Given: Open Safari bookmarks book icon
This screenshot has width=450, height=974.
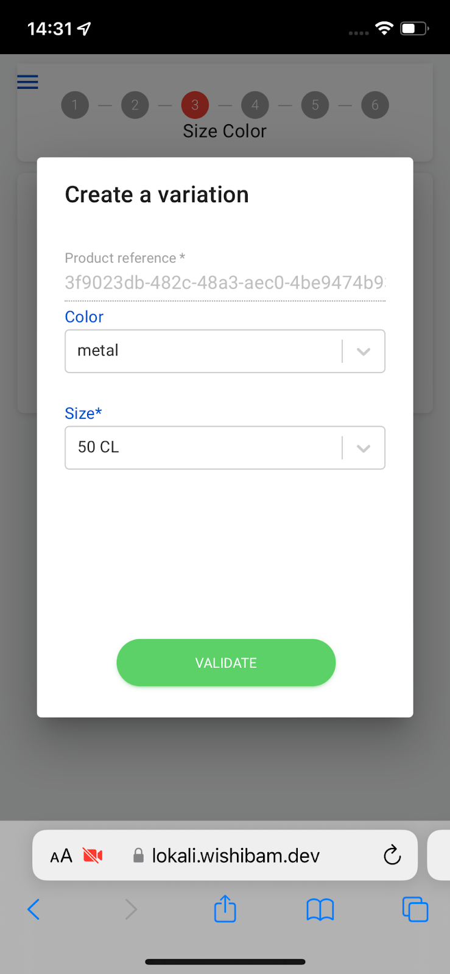Looking at the screenshot, I should 320,909.
